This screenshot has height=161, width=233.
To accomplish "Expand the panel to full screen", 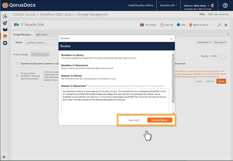I will coord(219,25).
